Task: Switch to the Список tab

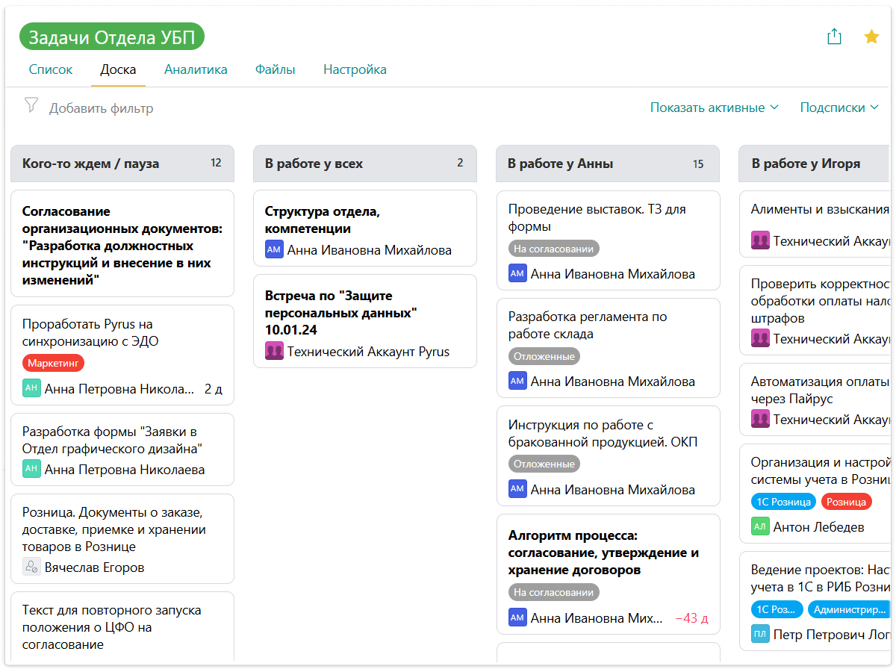Action: click(x=51, y=69)
